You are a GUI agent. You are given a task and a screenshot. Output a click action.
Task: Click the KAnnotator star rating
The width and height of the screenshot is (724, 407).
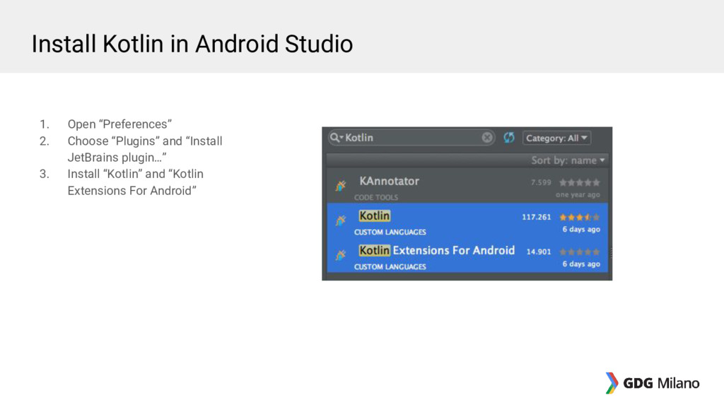pyautogui.click(x=580, y=183)
